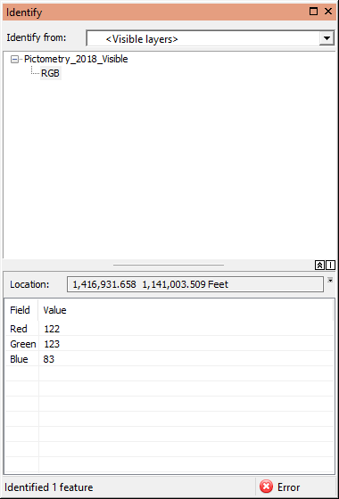Select the Pictometry_2018_Visible layer entry

(76, 59)
